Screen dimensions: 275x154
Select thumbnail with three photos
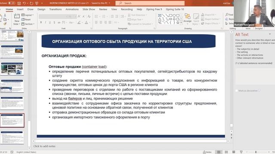tap(12, 69)
